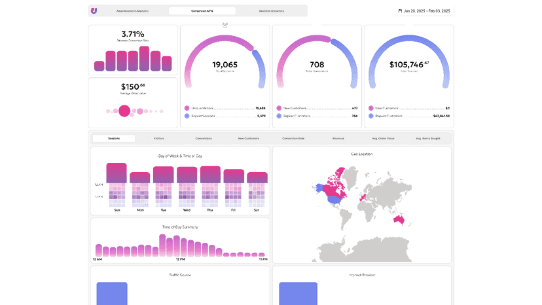Click the Fri bar in day of week chart
Image resolution: width=542 pixels, height=305 pixels.
234,176
